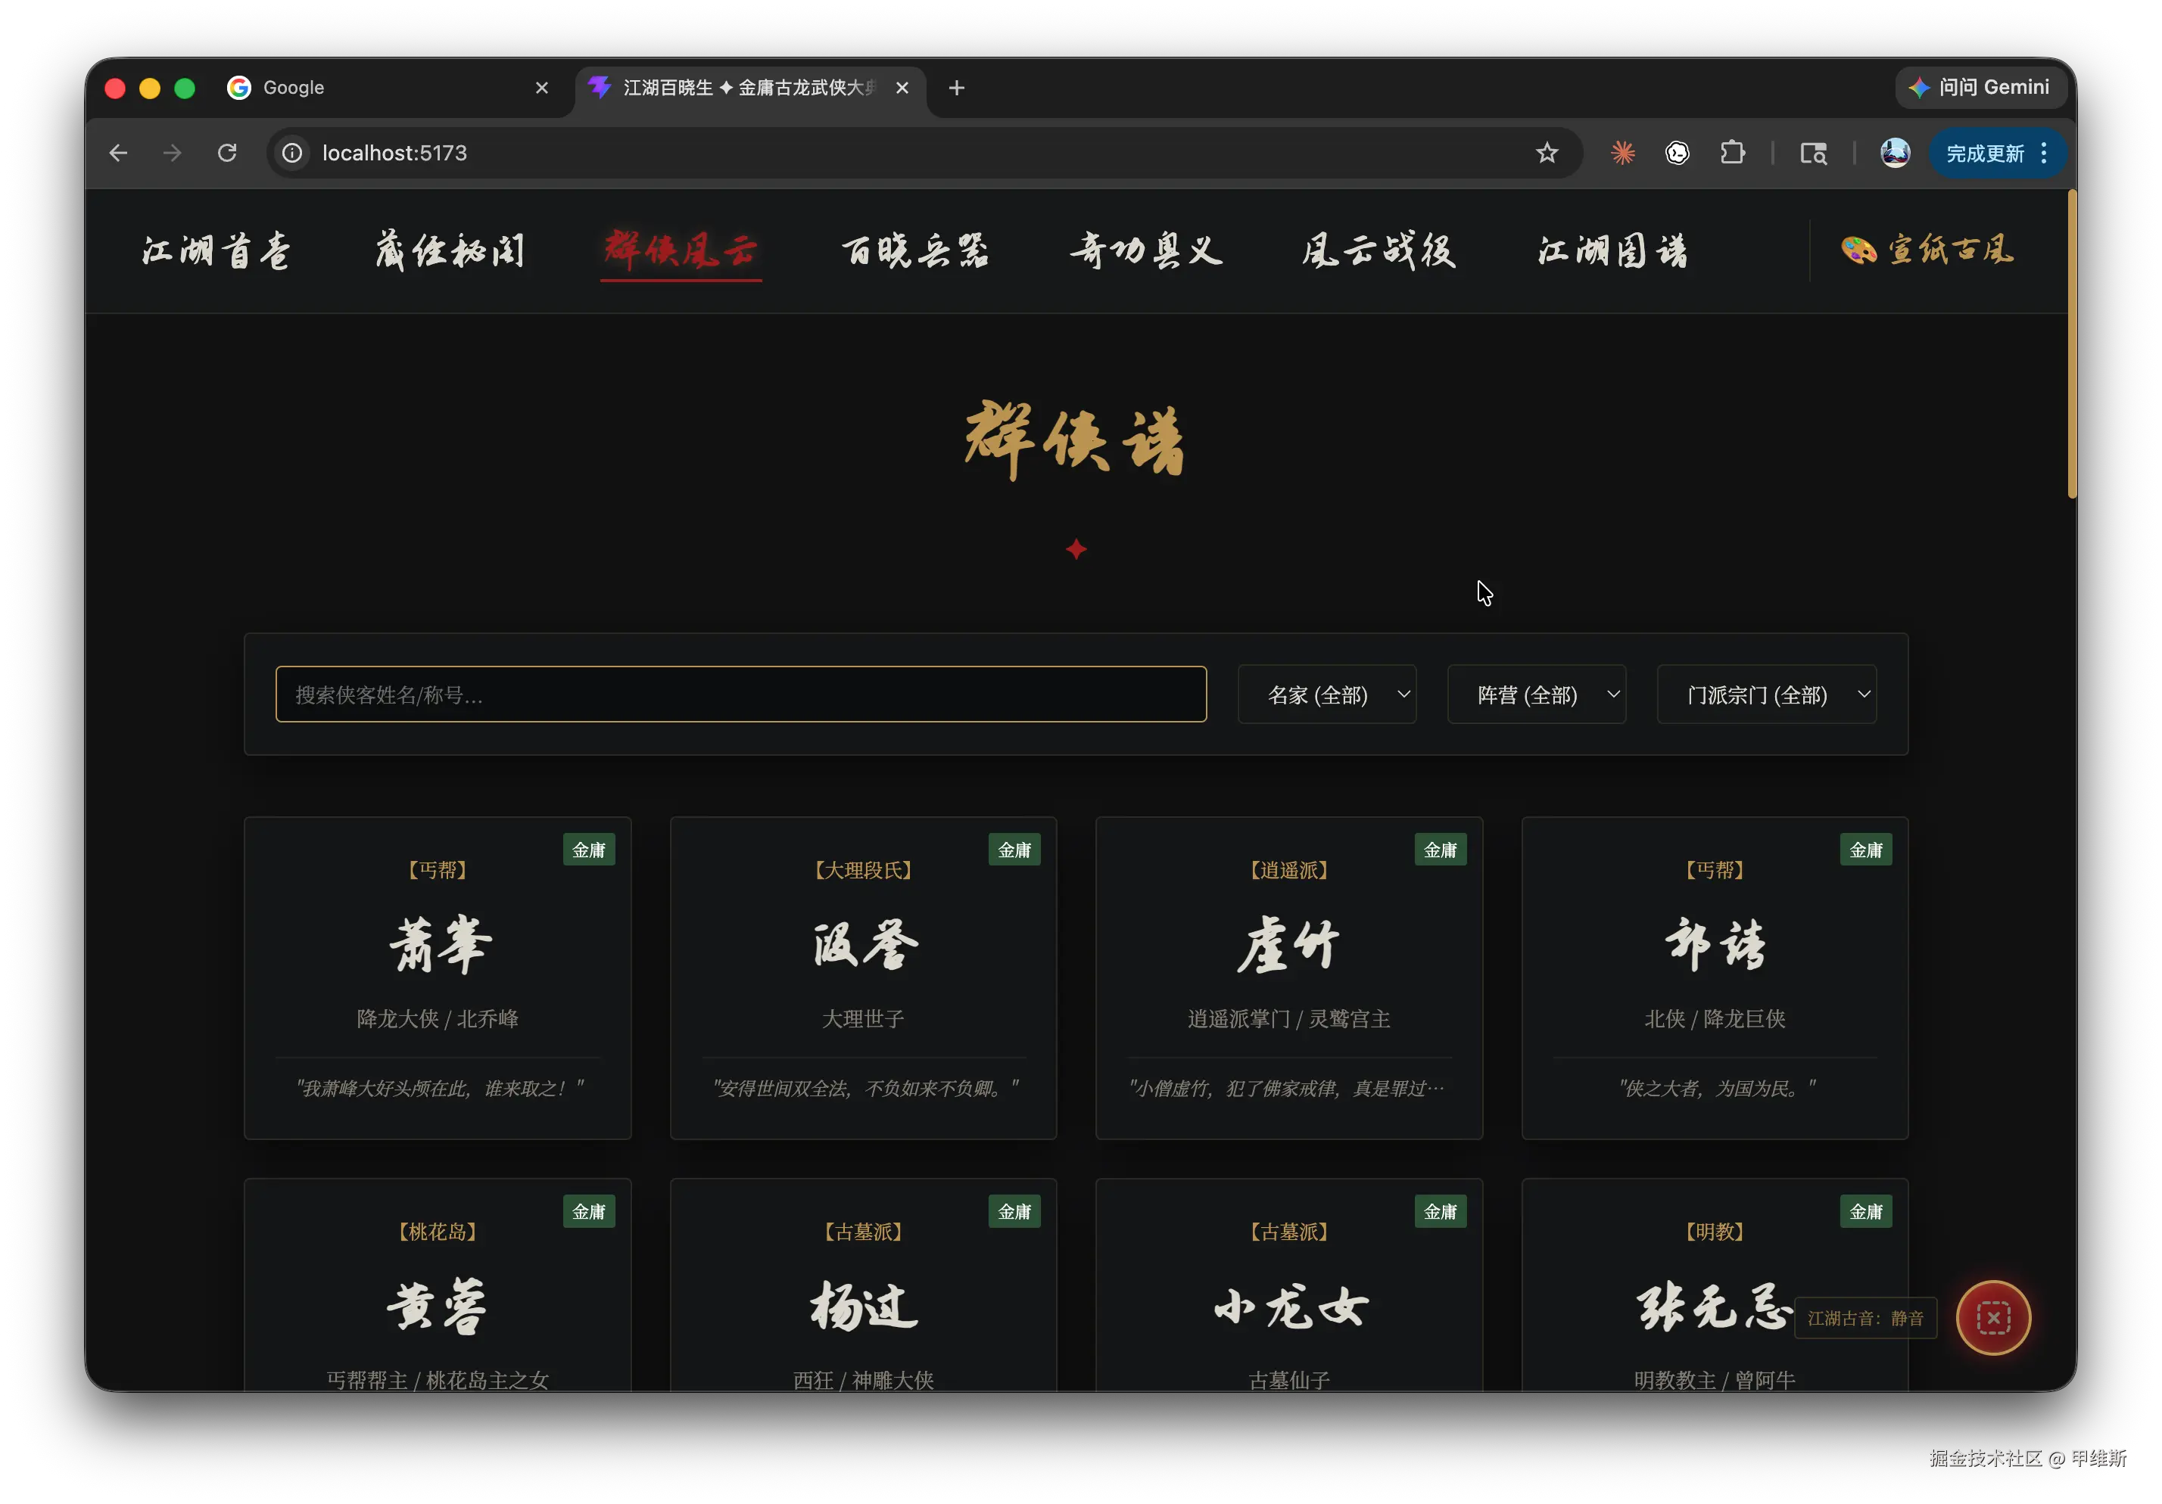Reload the localhost page
The height and width of the screenshot is (1504, 2162).
[x=227, y=153]
